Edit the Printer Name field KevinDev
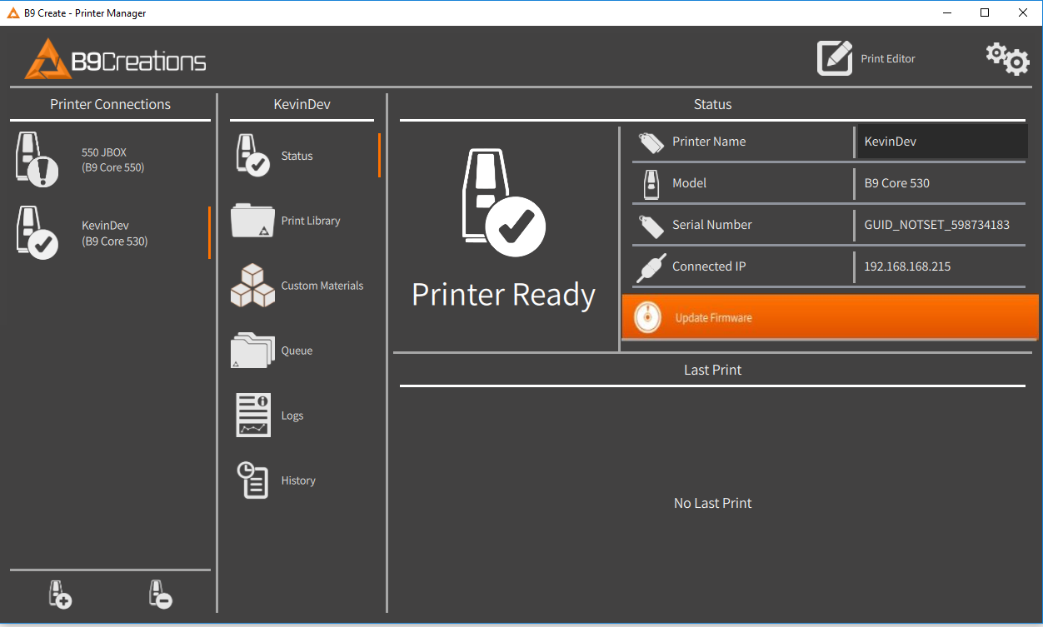The image size is (1043, 627). pos(941,142)
